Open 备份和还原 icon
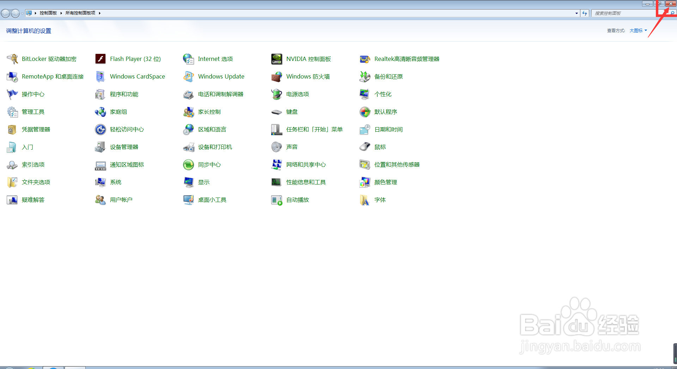 click(365, 76)
